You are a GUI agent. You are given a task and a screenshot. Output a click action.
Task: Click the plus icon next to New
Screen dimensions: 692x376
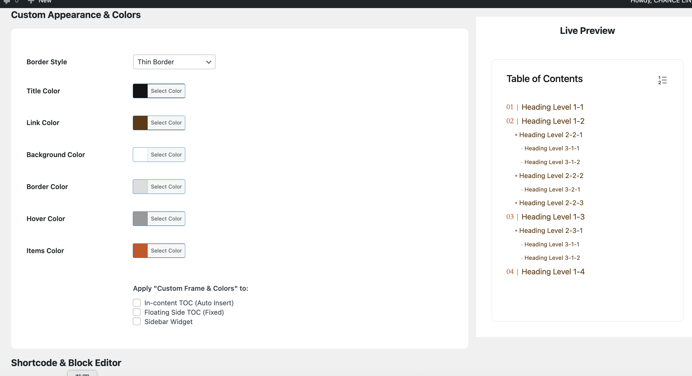31,1
